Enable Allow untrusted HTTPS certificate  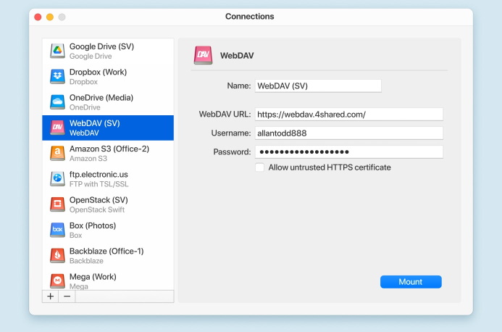259,167
